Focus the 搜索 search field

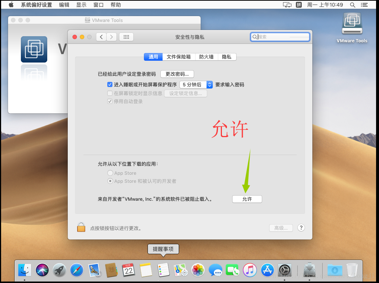(x=280, y=37)
